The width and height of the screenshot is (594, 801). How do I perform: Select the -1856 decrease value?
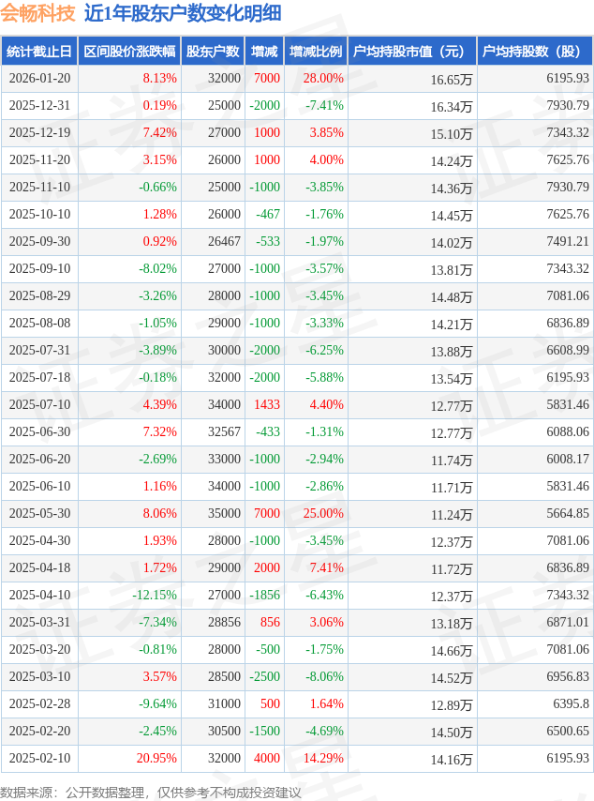(264, 596)
